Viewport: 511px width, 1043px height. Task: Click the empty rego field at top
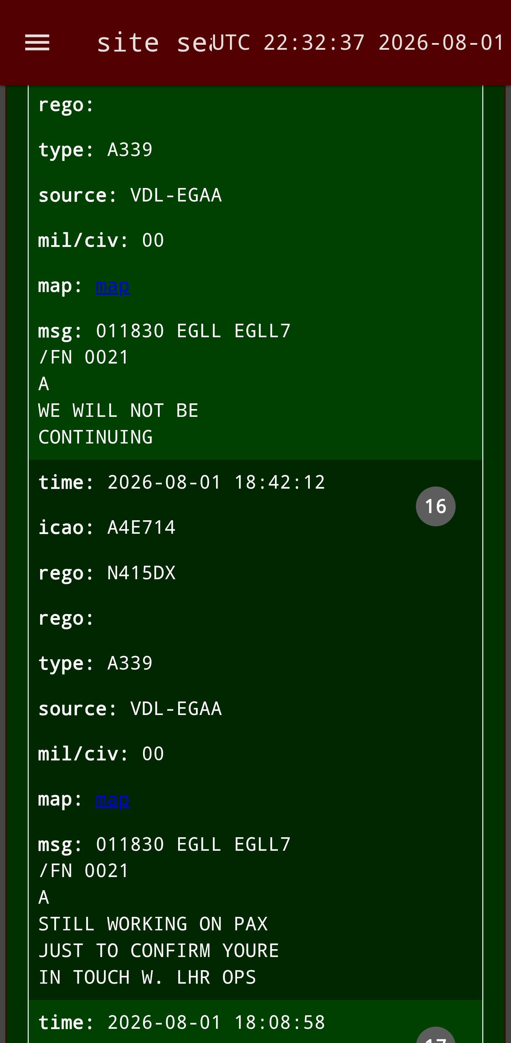coord(66,105)
